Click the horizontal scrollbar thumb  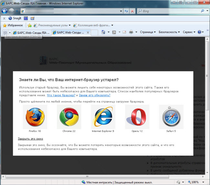tap(87, 177)
